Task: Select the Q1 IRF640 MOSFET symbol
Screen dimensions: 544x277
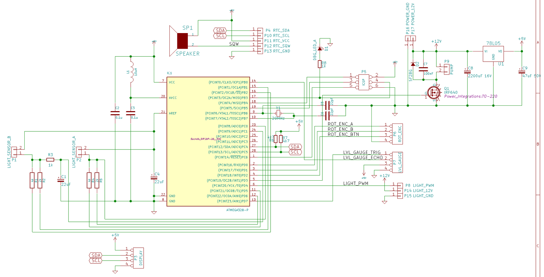Action: coord(434,92)
